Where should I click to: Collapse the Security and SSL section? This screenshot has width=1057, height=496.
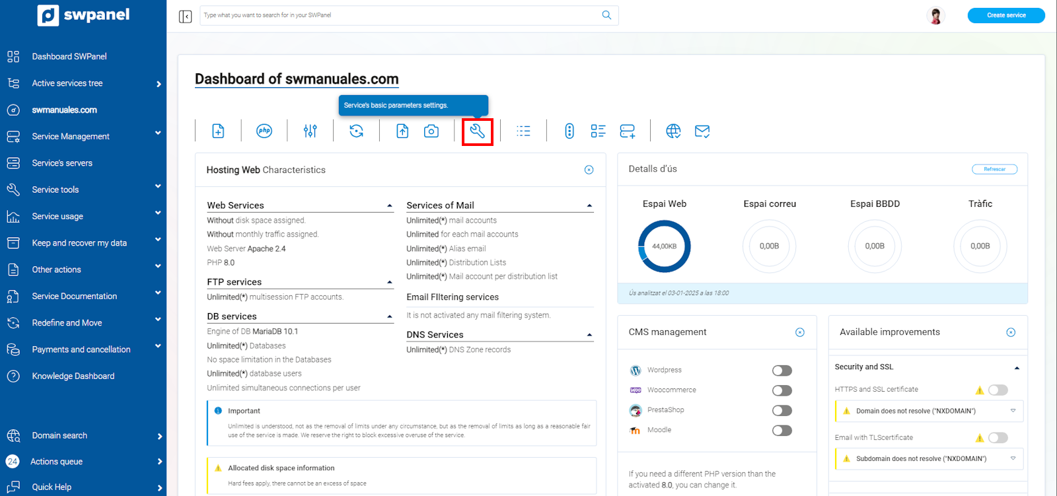(1017, 367)
